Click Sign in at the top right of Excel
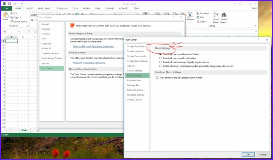 click(x=255, y=8)
